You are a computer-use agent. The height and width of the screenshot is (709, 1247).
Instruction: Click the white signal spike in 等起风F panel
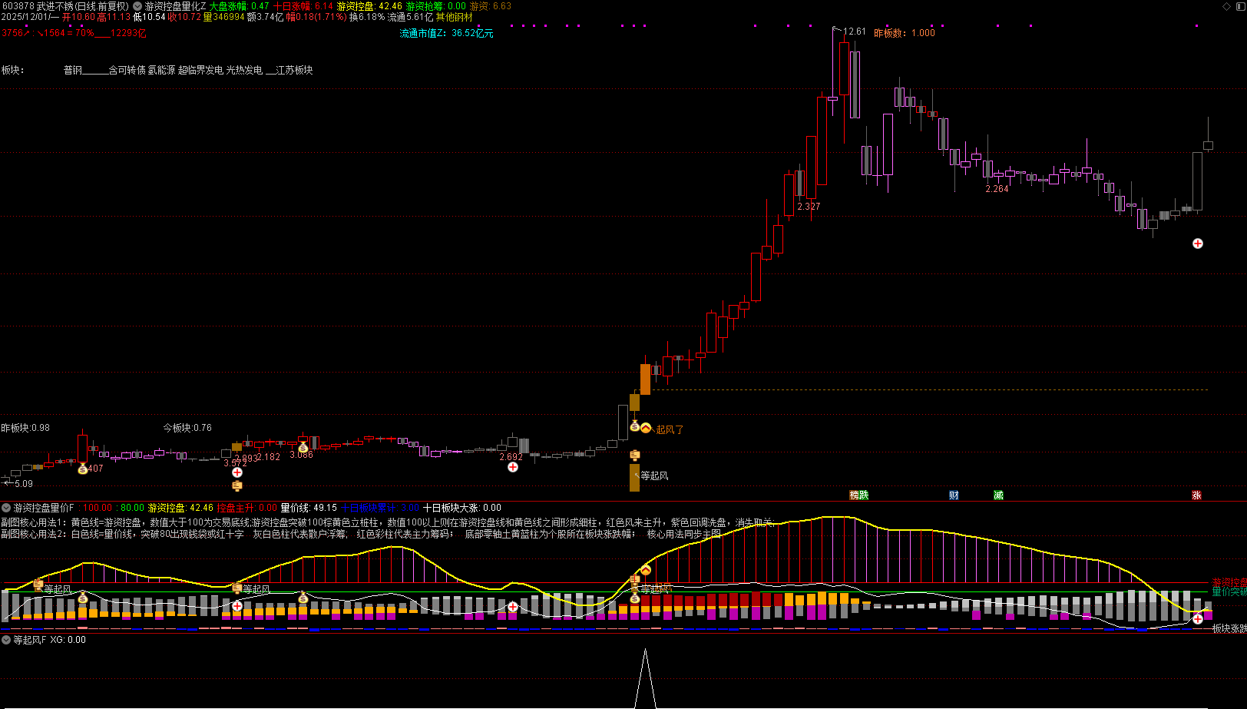click(x=645, y=679)
